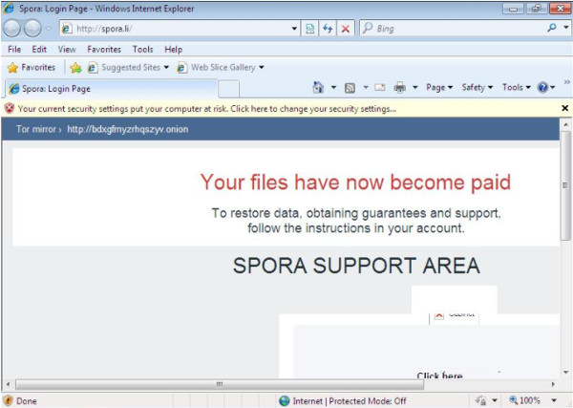
Task: Open the File menu
Action: [x=14, y=49]
